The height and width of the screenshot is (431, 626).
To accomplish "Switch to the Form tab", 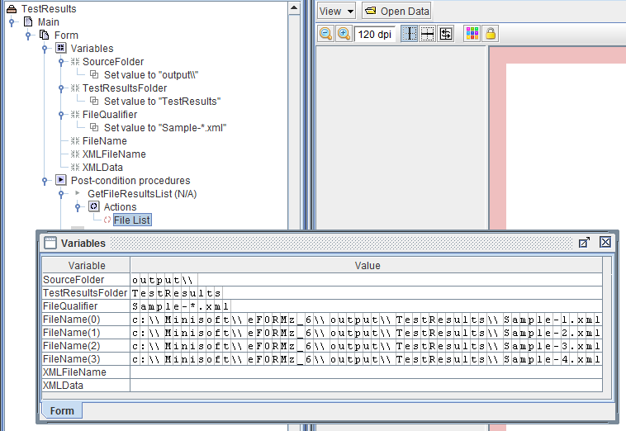I will (62, 410).
